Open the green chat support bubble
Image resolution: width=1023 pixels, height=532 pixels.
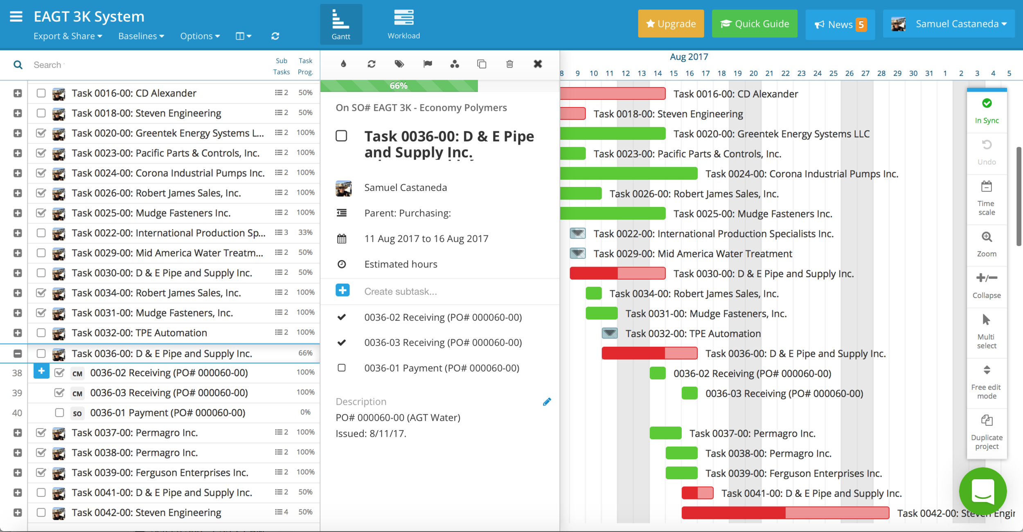(x=983, y=491)
